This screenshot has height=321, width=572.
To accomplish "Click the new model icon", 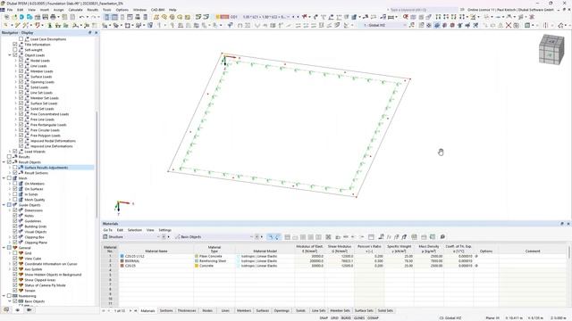I will [6, 17].
